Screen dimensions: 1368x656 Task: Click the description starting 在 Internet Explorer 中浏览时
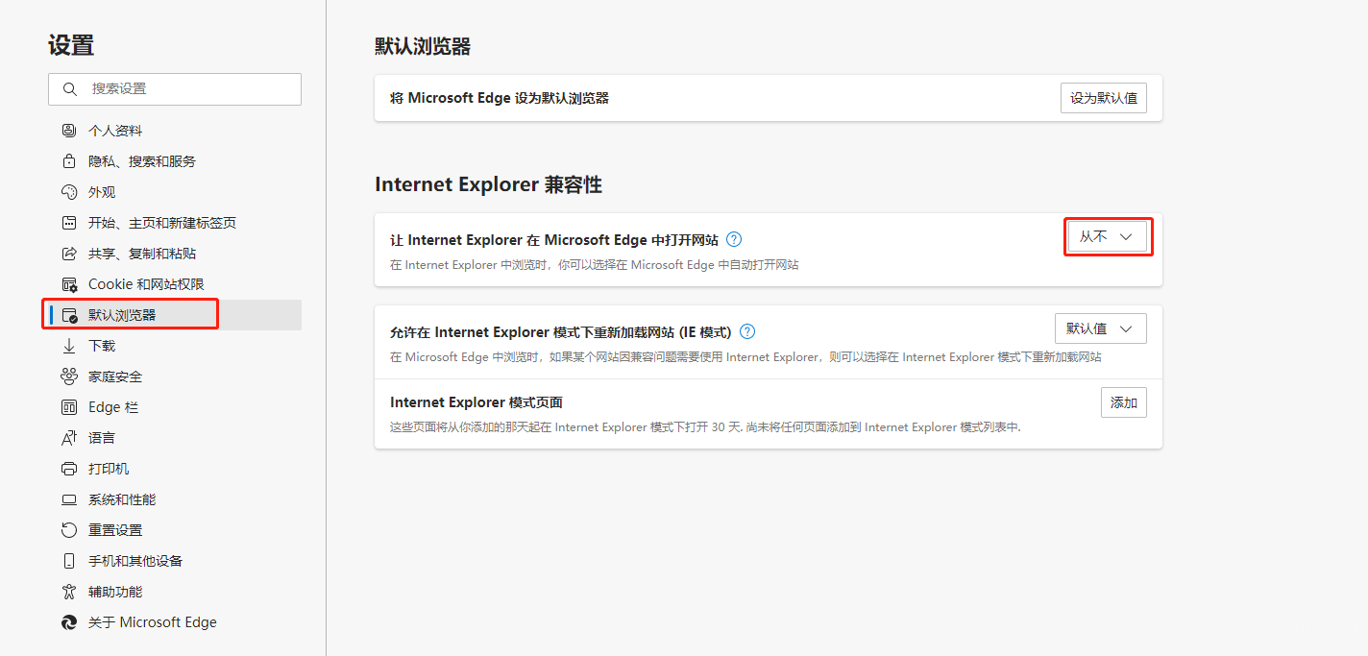pos(595,264)
